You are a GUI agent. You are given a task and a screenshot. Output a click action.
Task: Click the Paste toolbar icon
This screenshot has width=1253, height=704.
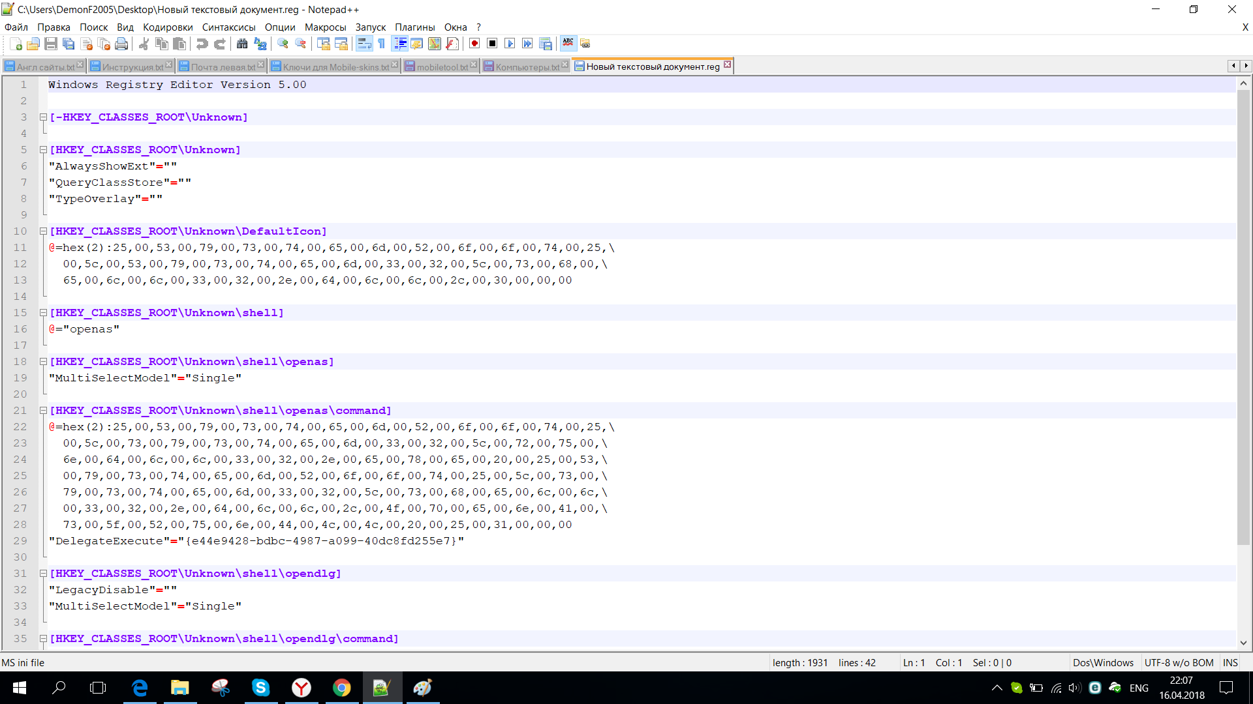tap(179, 44)
